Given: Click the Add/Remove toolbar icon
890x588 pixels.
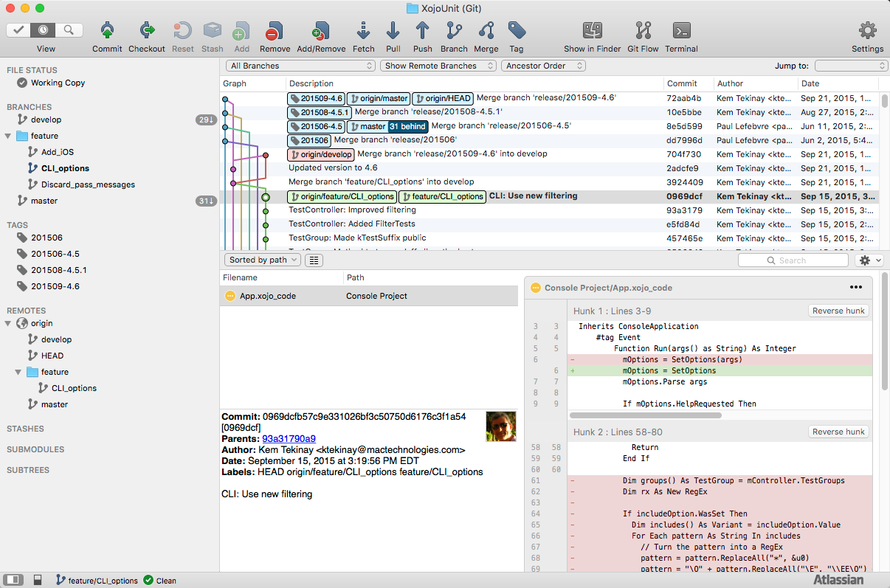Looking at the screenshot, I should coord(320,30).
